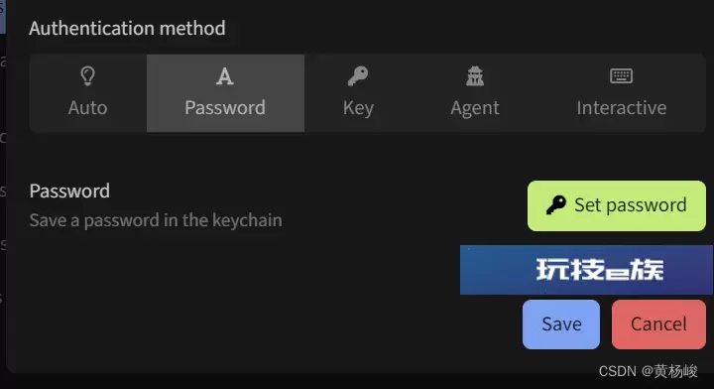Cancel editing with the red button
714x389 pixels.
(x=658, y=324)
